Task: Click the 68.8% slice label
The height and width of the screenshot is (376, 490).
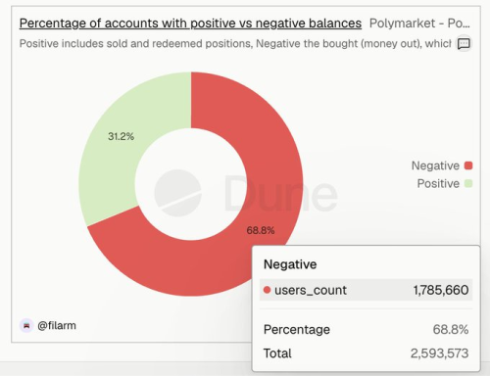Action: tap(261, 230)
